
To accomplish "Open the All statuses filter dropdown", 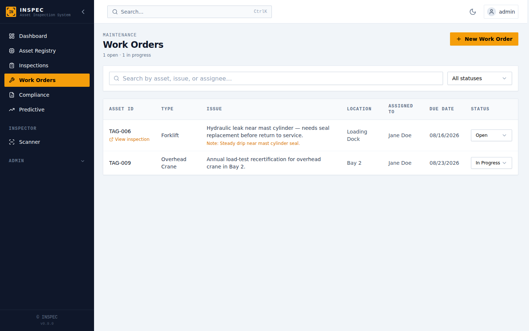I will point(479,78).
